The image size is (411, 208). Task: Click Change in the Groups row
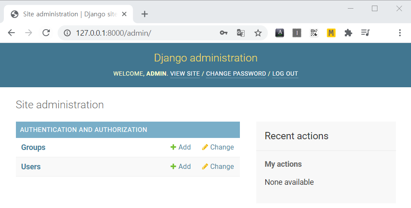(x=218, y=147)
